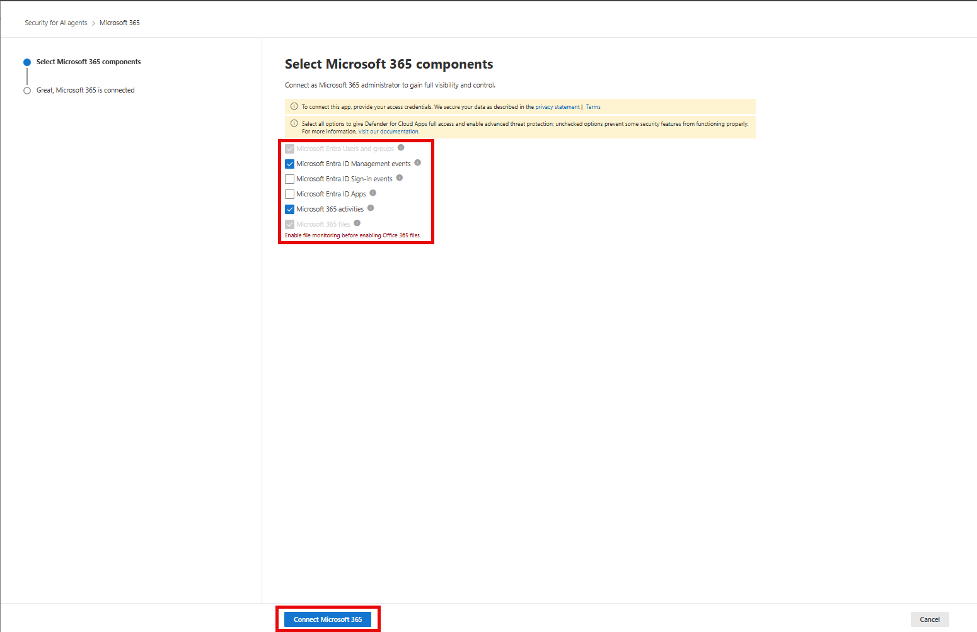This screenshot has width=977, height=632.
Task: Click info icon beside Entra ID Sign-in events
Action: pos(399,178)
